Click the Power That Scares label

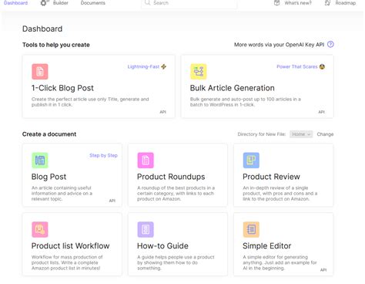point(297,66)
